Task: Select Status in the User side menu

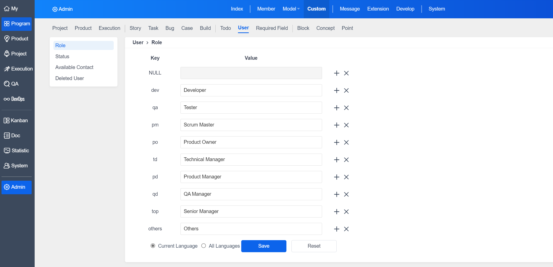Action: (x=62, y=56)
